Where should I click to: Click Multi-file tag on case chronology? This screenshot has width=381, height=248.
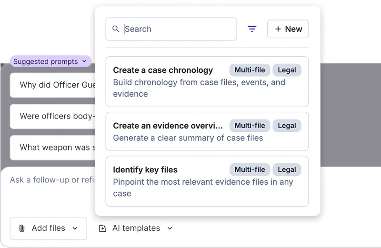pos(250,70)
